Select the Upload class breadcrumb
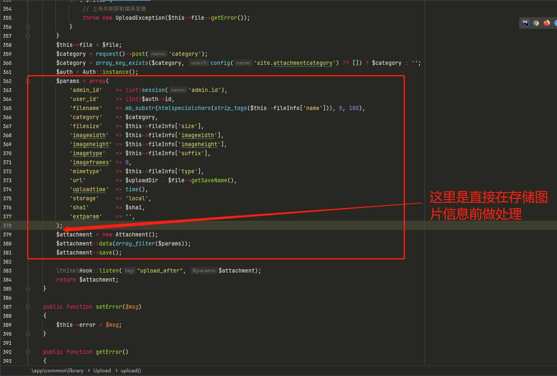 coord(102,371)
